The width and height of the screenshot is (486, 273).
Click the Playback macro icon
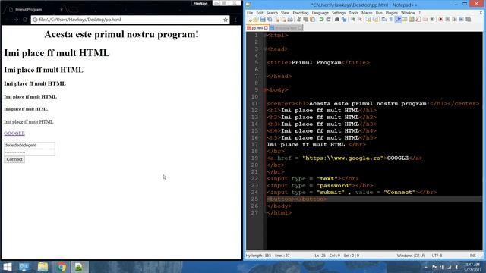pyautogui.click(x=454, y=20)
